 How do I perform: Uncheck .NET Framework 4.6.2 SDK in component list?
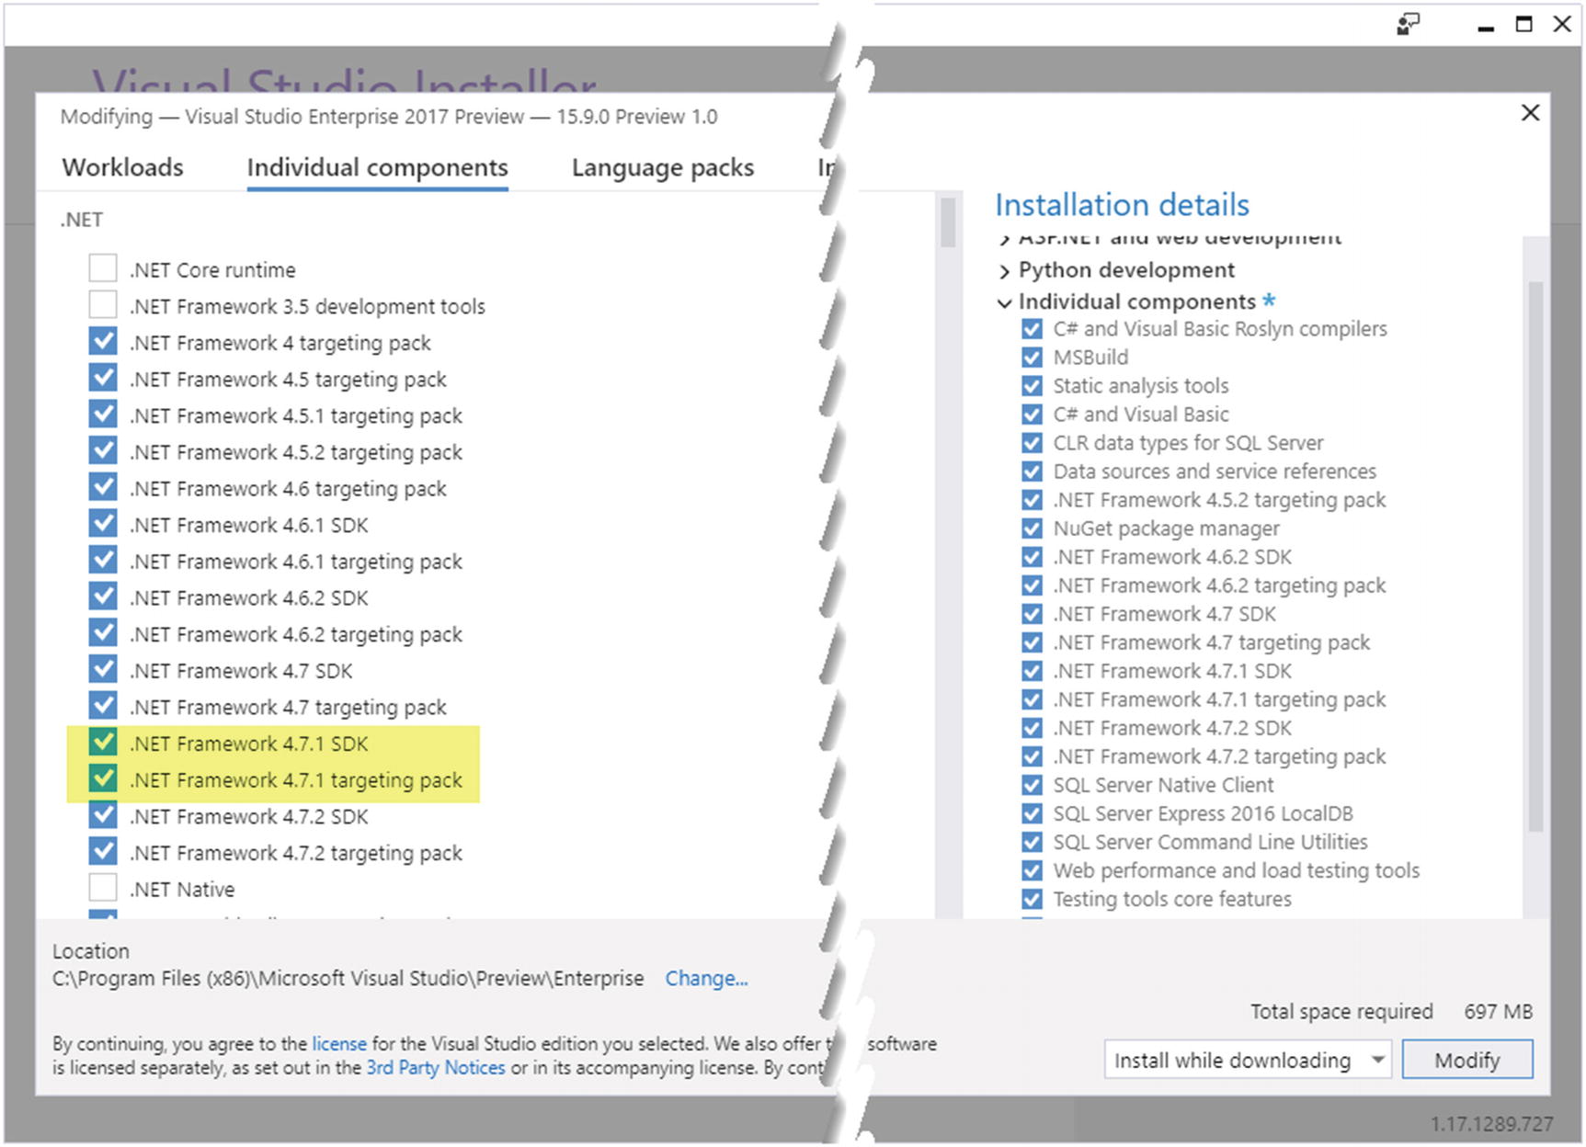103,596
